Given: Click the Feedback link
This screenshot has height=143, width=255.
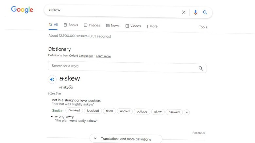Looking at the screenshot, I should click(x=199, y=133).
